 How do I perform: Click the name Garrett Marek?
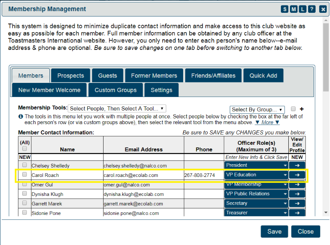[x=47, y=204]
